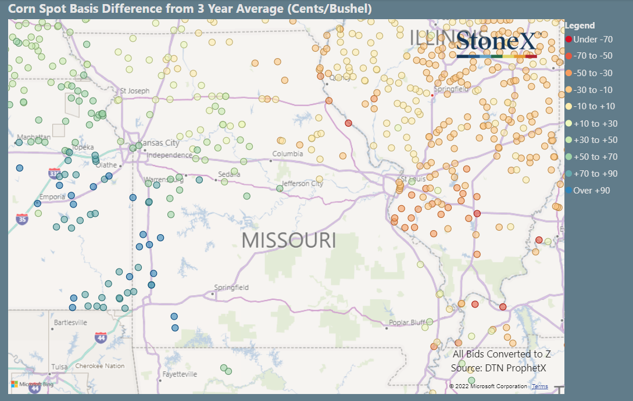Click the St Joseph city label
The width and height of the screenshot is (633, 401).
pos(135,91)
